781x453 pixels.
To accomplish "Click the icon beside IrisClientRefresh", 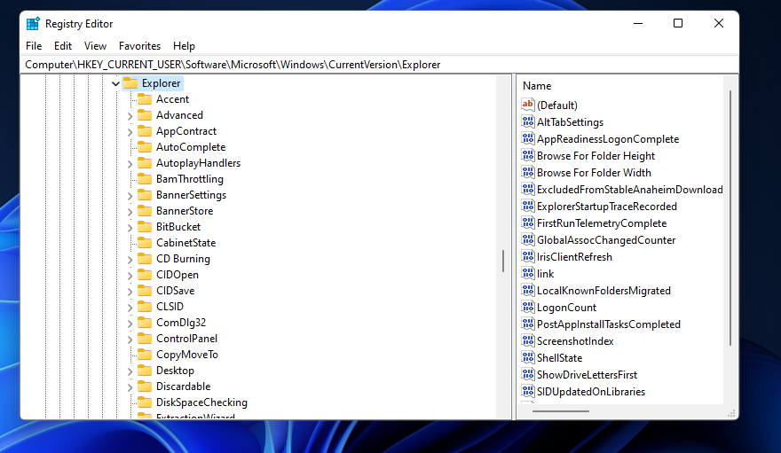I will [528, 256].
